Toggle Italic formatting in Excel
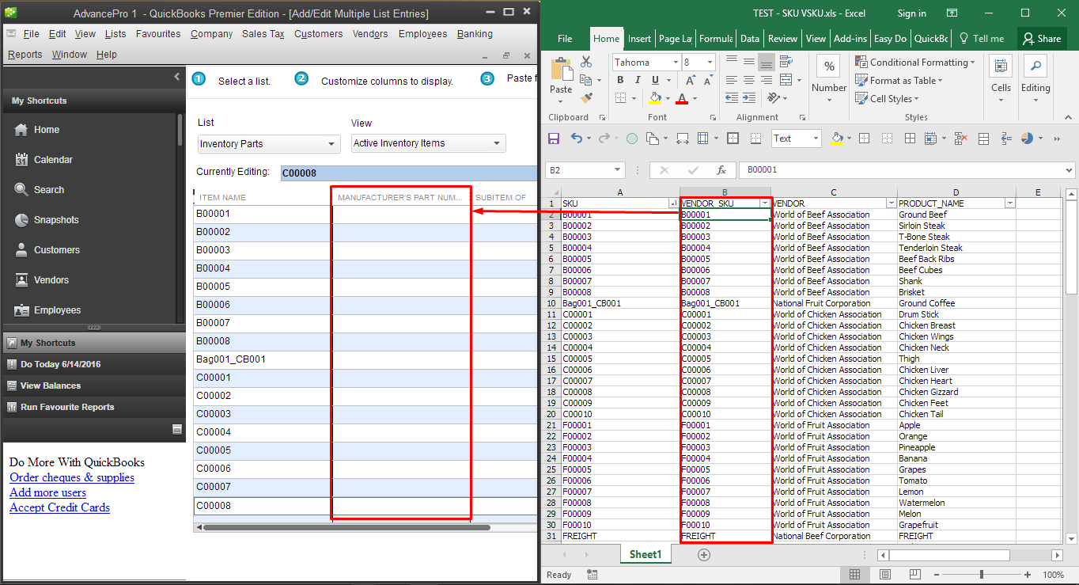The width and height of the screenshot is (1079, 585). 638,80
